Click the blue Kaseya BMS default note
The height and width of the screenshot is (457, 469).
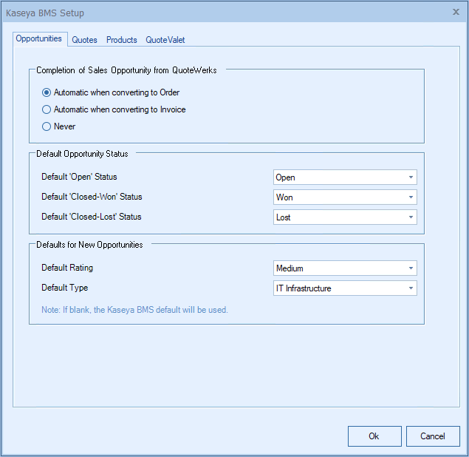click(x=134, y=310)
